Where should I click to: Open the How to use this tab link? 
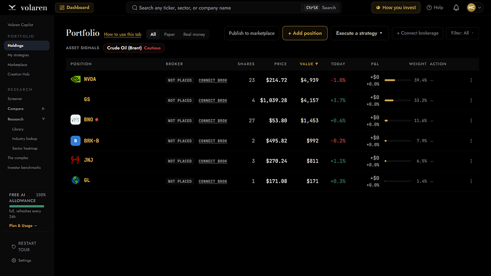(122, 34)
